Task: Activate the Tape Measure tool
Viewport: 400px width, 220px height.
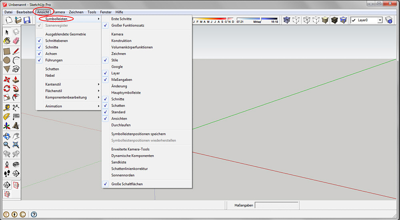Action: tap(7, 108)
